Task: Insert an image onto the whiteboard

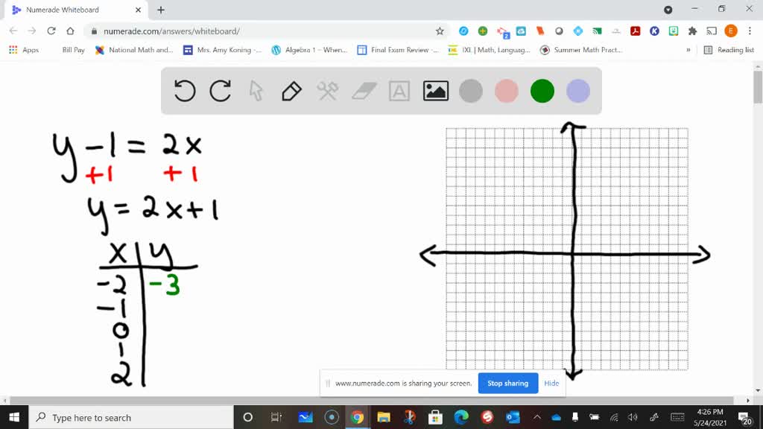Action: (436, 90)
